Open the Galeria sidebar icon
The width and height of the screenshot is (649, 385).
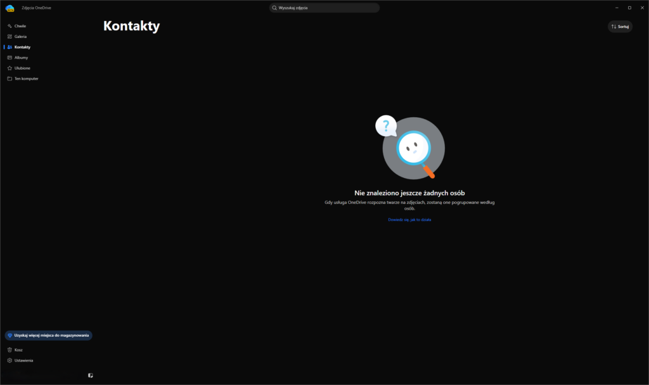click(10, 36)
